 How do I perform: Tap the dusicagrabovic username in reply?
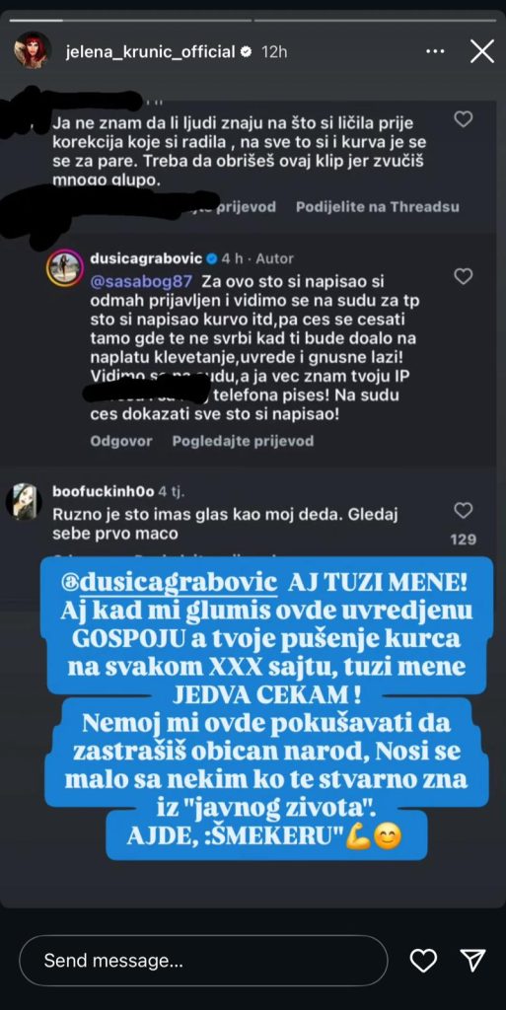pos(146,258)
